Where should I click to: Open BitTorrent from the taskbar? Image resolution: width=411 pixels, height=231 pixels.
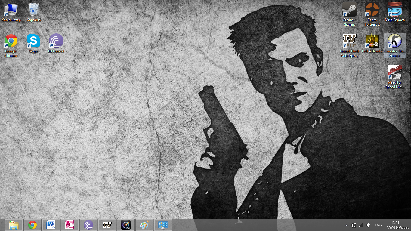[88, 225]
